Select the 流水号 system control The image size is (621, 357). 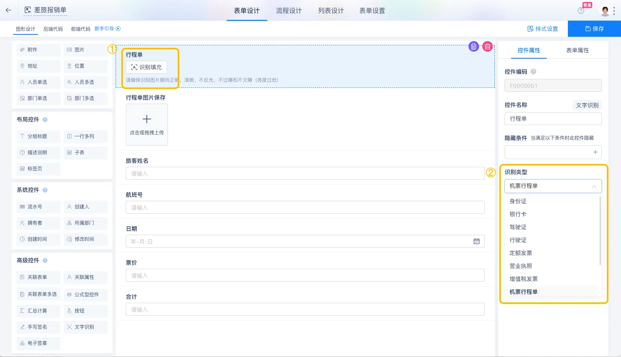pos(39,207)
